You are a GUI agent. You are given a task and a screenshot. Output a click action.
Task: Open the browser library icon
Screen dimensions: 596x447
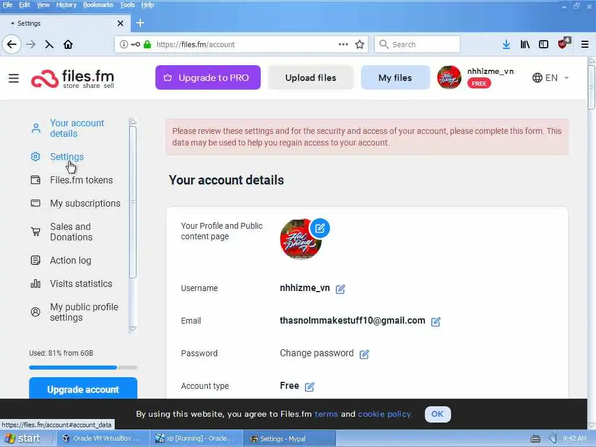click(x=525, y=44)
